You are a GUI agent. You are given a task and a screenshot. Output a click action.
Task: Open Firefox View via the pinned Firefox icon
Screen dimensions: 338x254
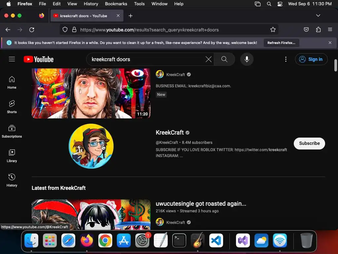[x=42, y=16]
